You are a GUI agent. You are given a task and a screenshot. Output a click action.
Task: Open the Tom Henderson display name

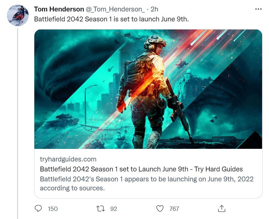tap(59, 9)
